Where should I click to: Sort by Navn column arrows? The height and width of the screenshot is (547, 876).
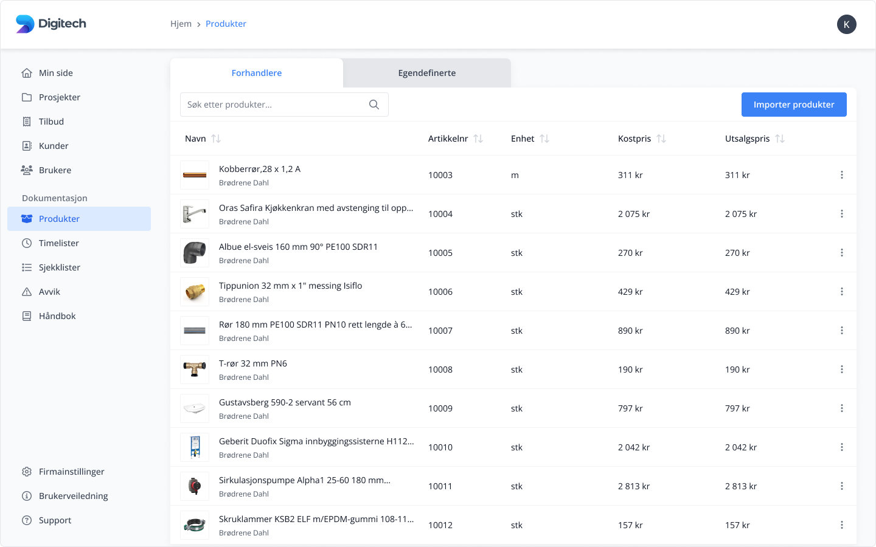coord(216,139)
